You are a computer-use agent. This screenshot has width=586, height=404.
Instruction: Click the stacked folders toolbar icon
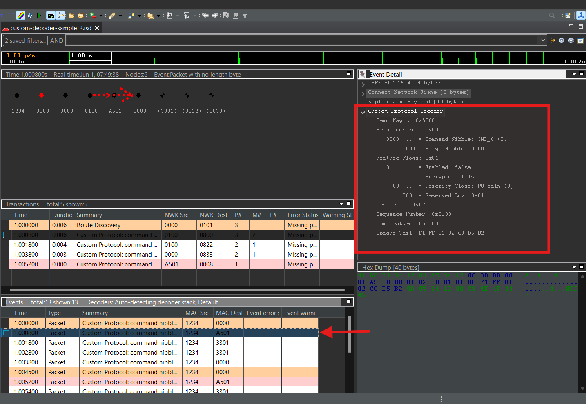click(x=150, y=16)
